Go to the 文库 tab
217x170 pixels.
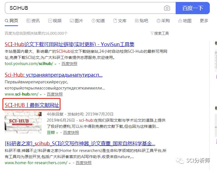[120, 21]
